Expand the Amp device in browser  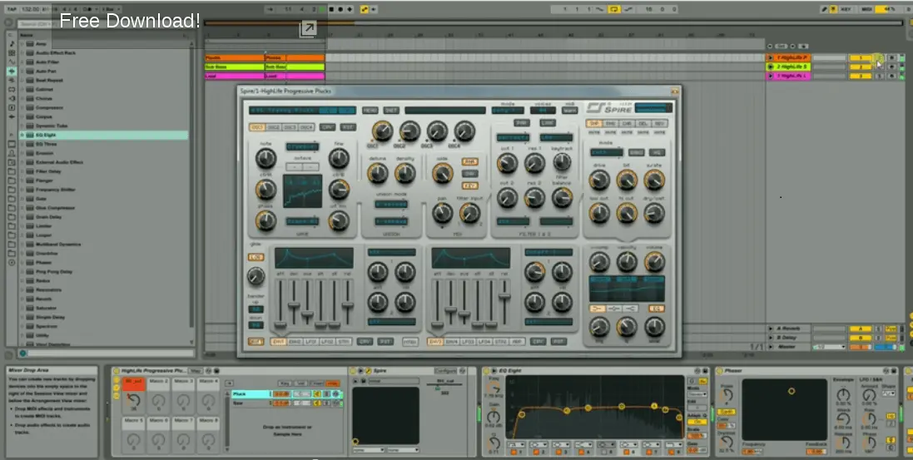pyautogui.click(x=22, y=43)
